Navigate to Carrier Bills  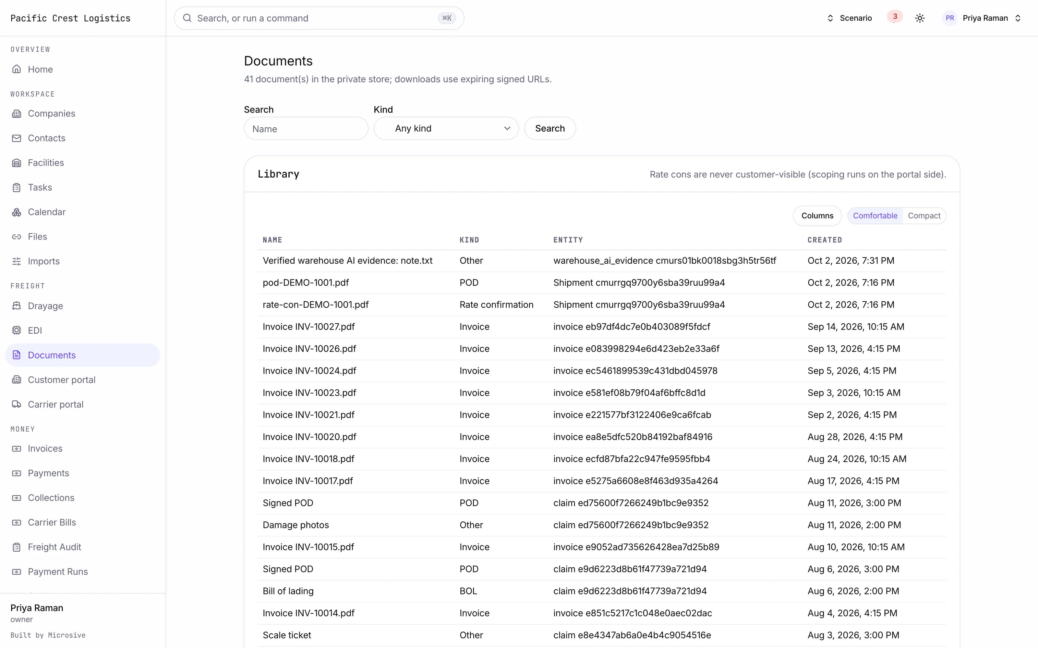click(82, 522)
